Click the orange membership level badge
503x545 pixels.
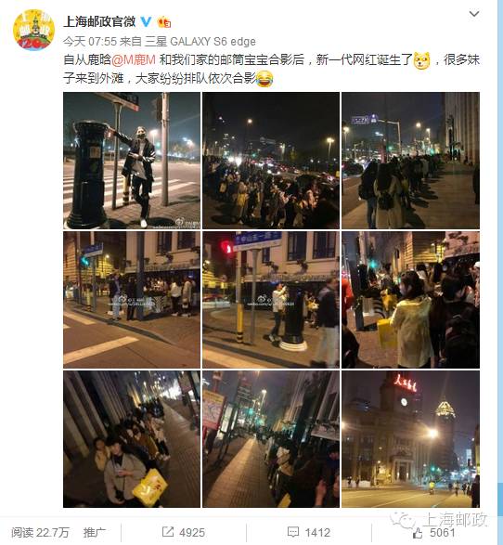[164, 22]
